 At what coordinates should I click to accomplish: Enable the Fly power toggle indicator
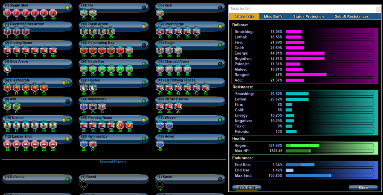tap(144, 7)
